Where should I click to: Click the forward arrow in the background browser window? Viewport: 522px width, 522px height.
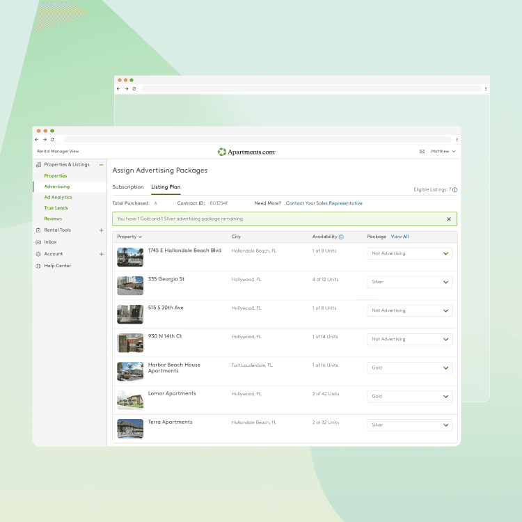click(127, 89)
